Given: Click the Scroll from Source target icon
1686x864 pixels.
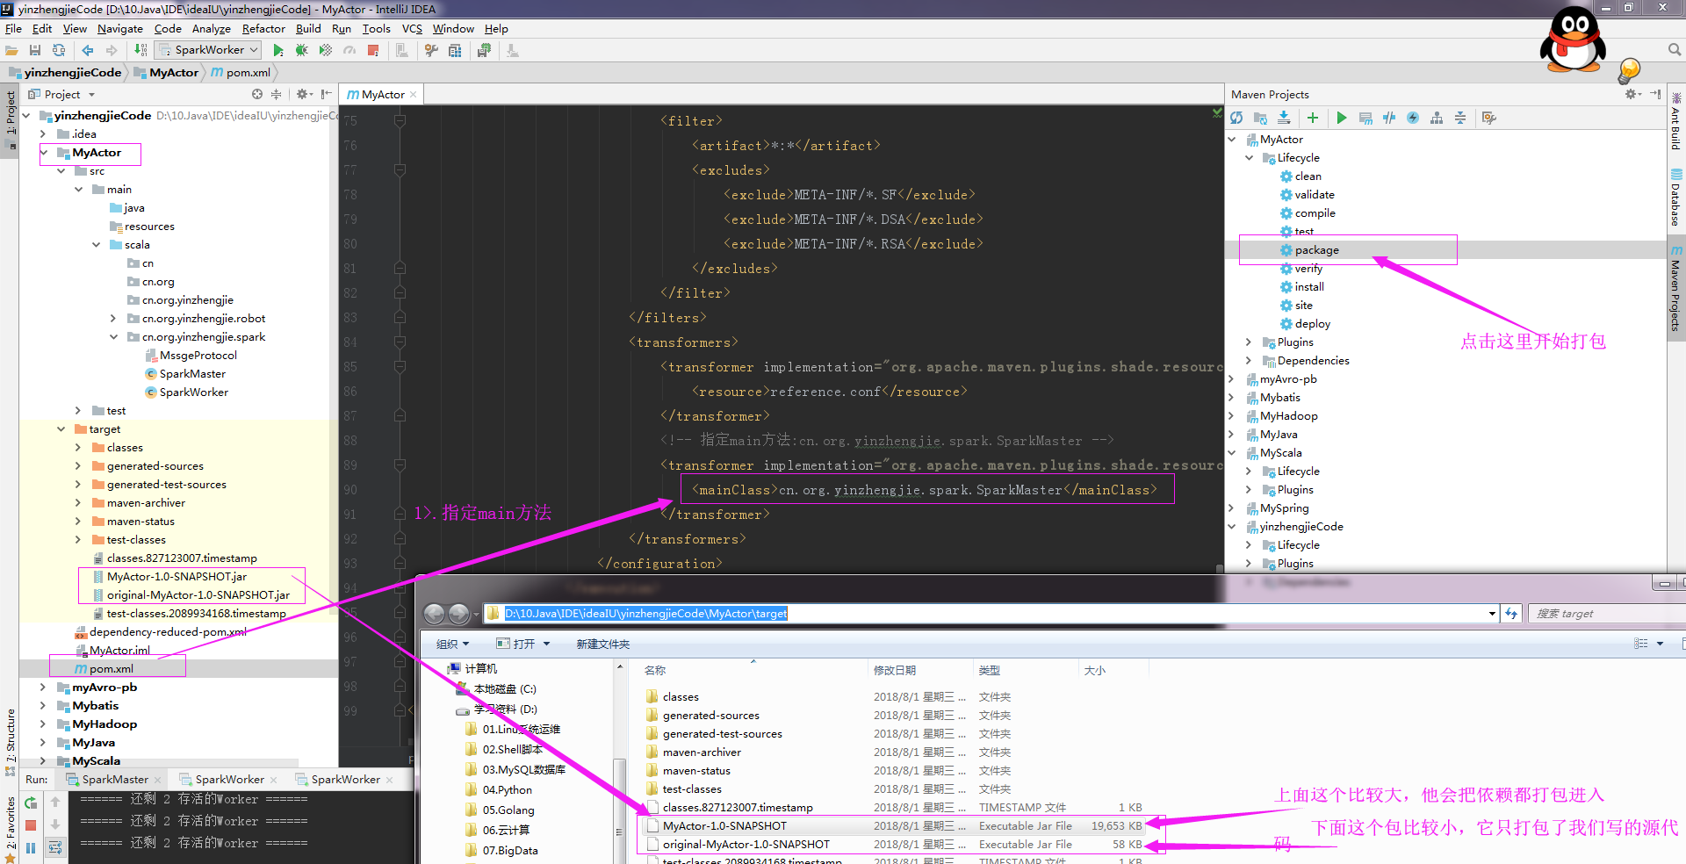Looking at the screenshot, I should coord(257,94).
